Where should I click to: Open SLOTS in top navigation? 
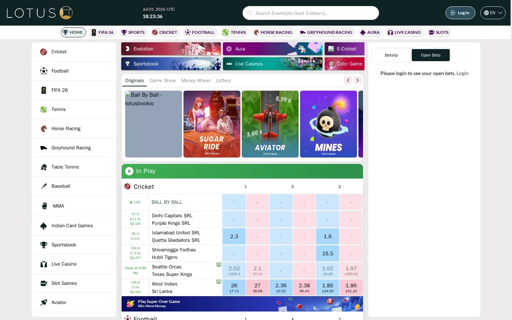point(439,32)
